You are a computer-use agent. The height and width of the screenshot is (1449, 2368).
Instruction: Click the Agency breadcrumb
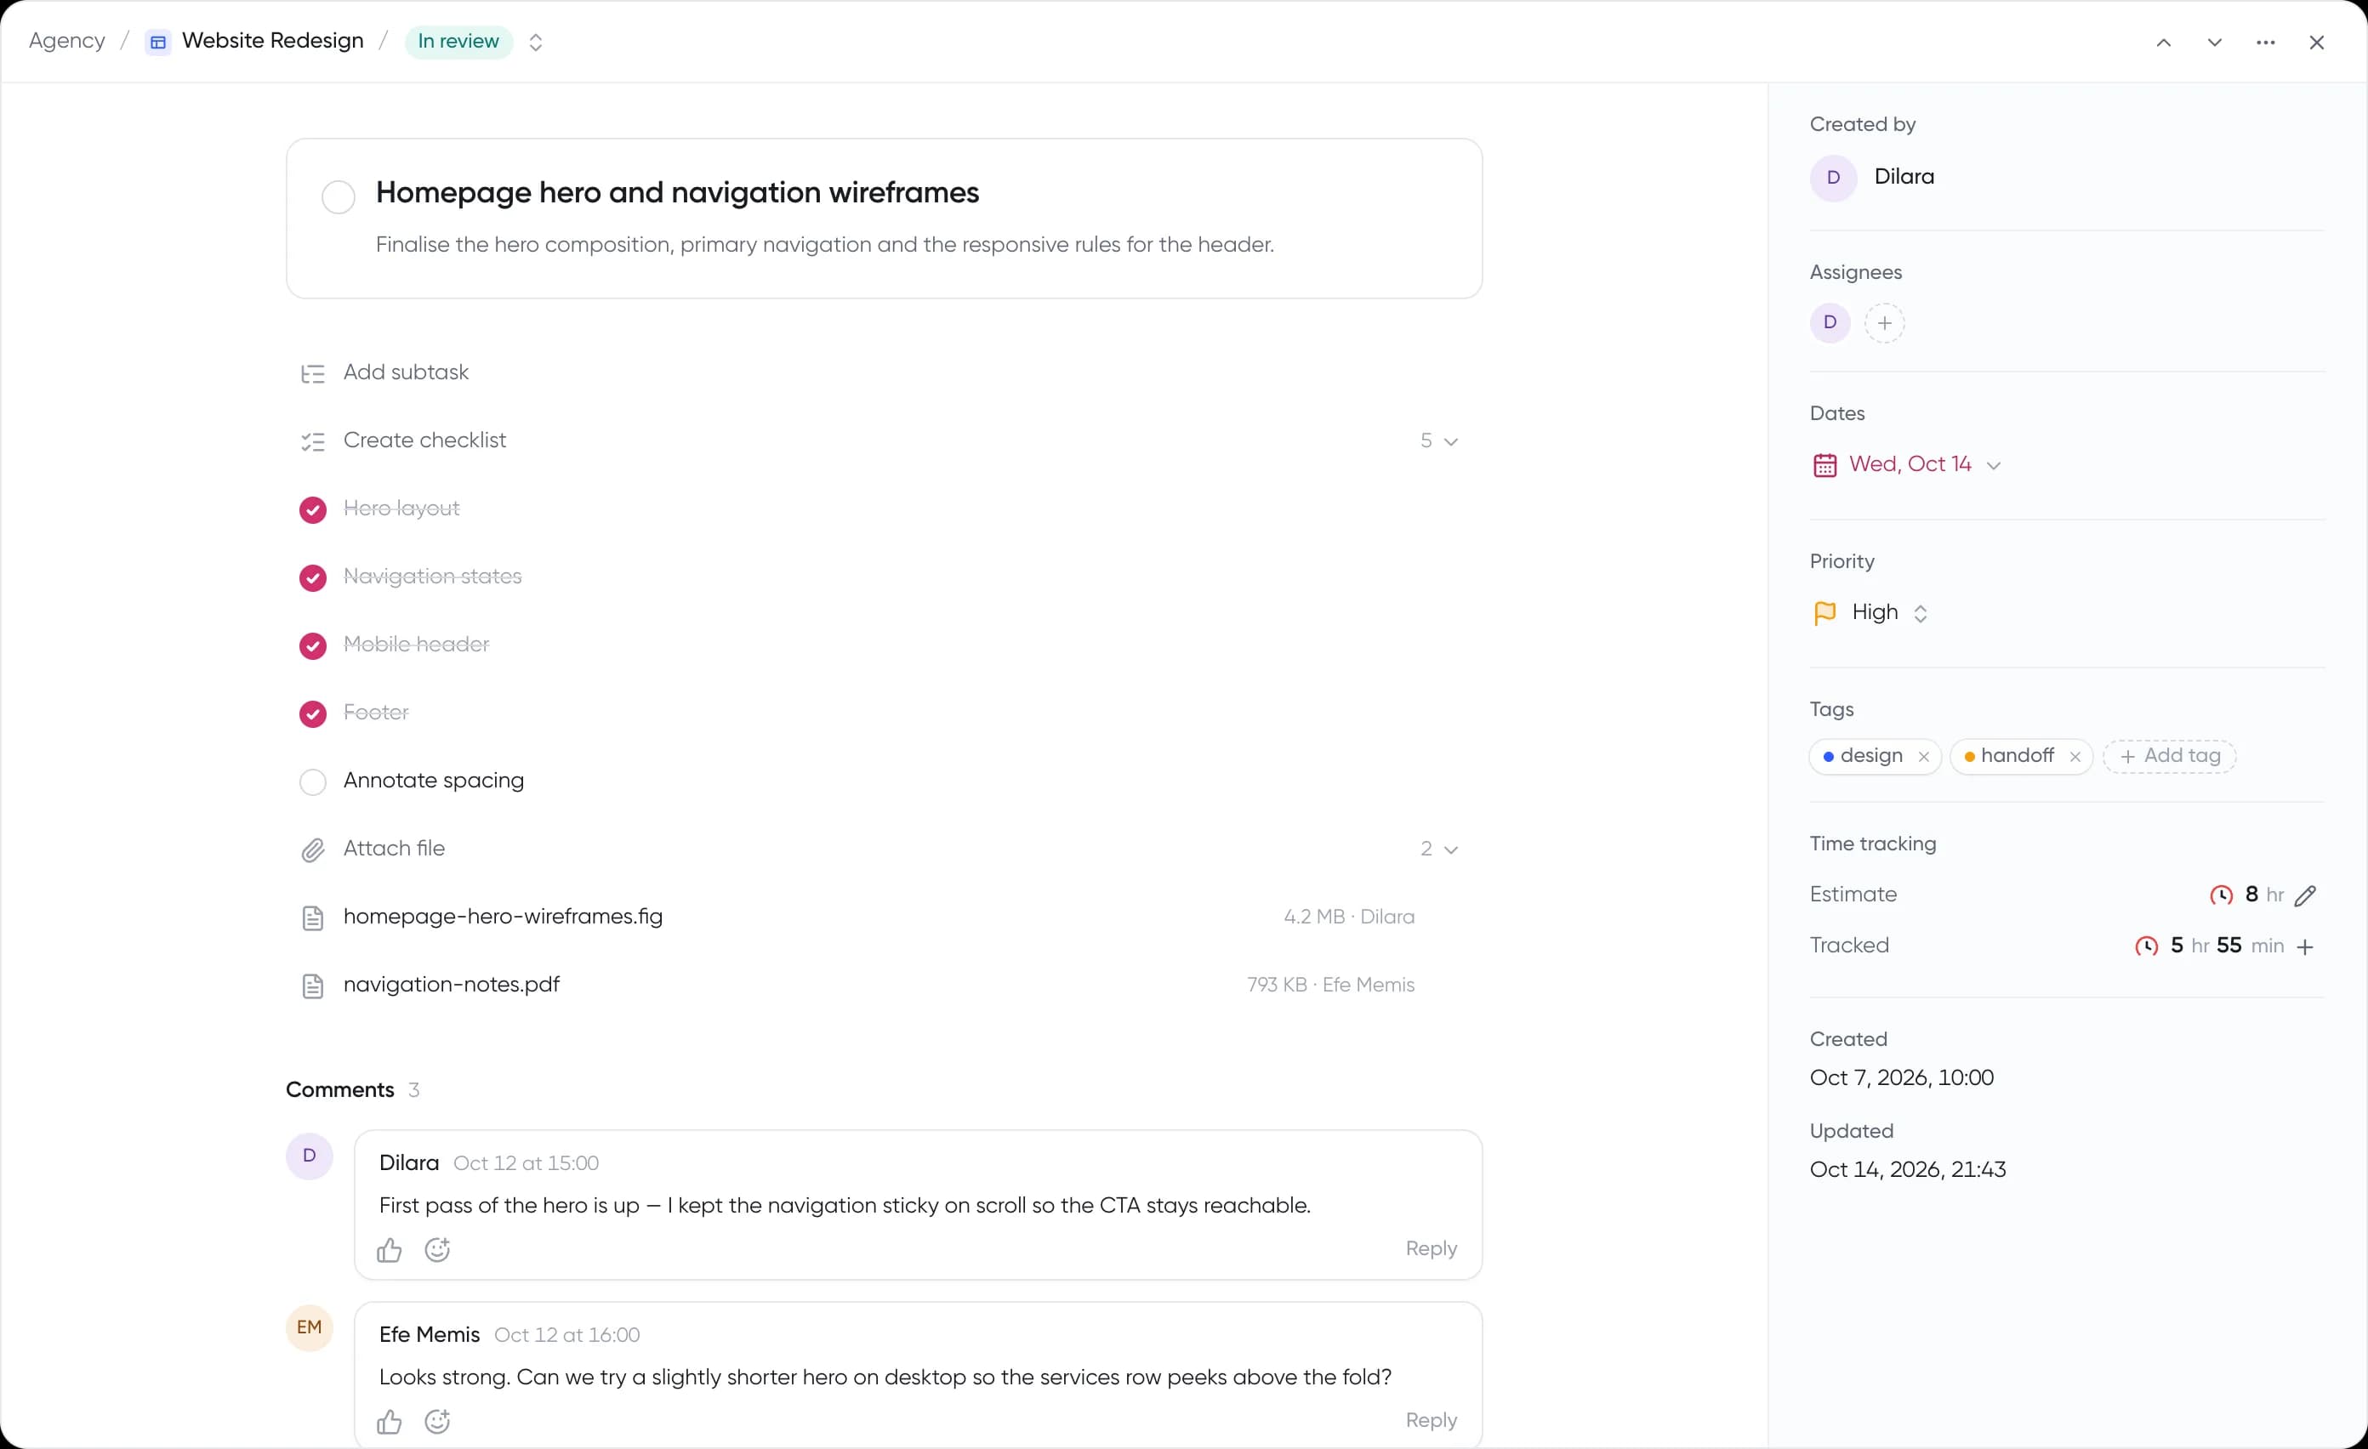coord(66,40)
